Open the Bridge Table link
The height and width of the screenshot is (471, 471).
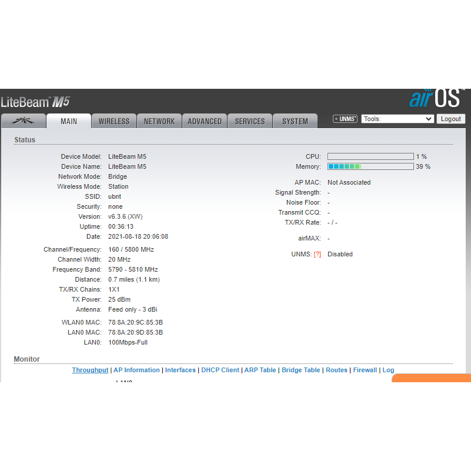tap(300, 370)
